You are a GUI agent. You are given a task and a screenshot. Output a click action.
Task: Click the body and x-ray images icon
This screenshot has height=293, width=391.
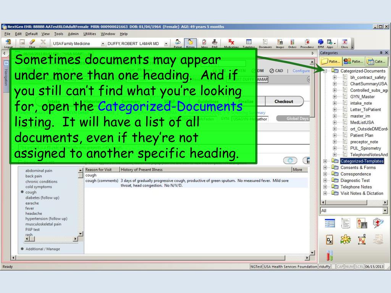point(362,223)
